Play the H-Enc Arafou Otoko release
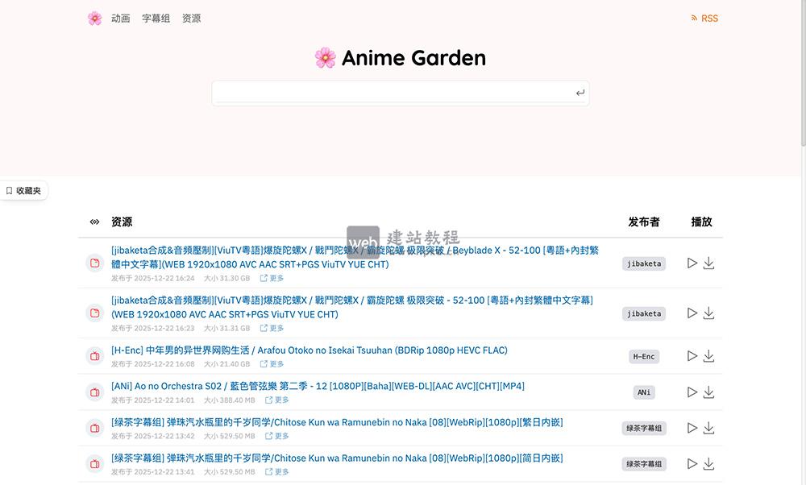This screenshot has height=485, width=806. 692,355
